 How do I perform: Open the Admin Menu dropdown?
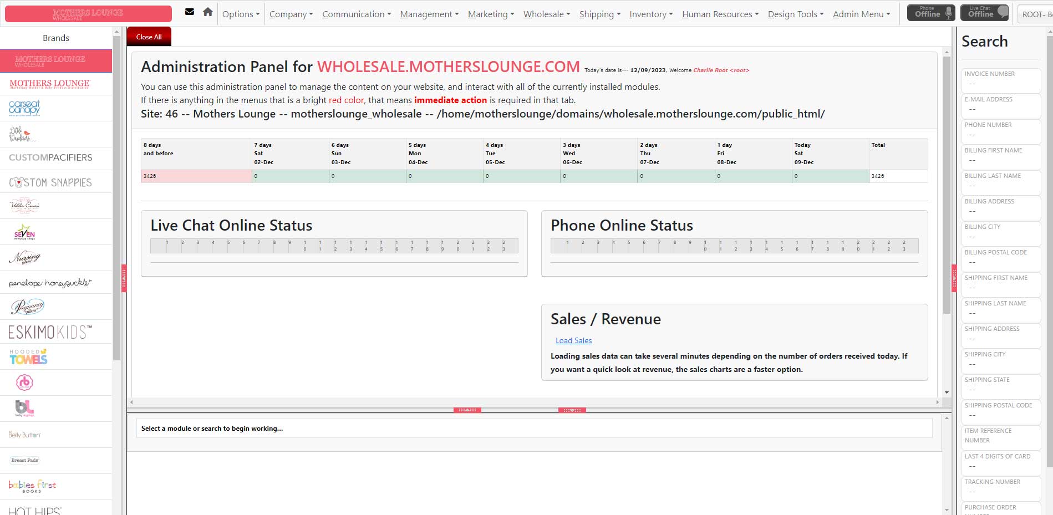pyautogui.click(x=861, y=14)
